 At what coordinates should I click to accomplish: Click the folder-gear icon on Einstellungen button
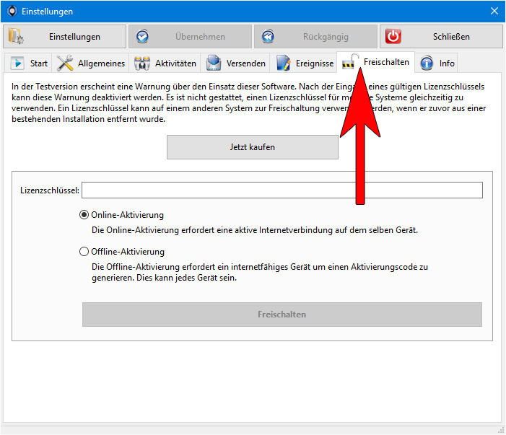15,36
